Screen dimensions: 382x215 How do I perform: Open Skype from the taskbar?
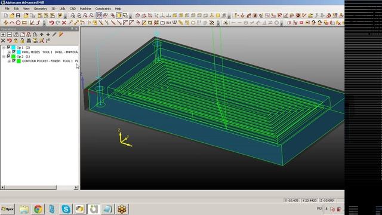(66, 209)
